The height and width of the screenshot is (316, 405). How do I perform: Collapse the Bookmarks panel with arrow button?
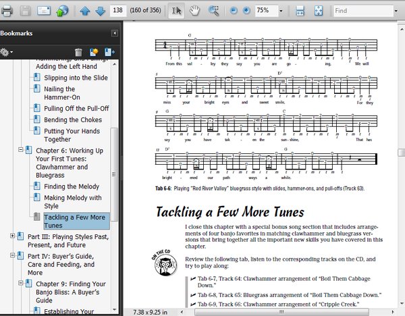point(115,33)
